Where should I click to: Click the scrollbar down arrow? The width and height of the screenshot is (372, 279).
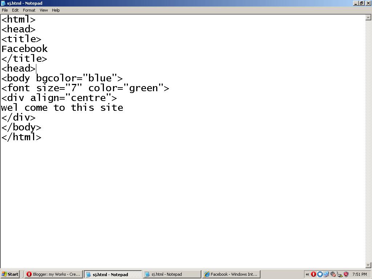pyautogui.click(x=368, y=265)
